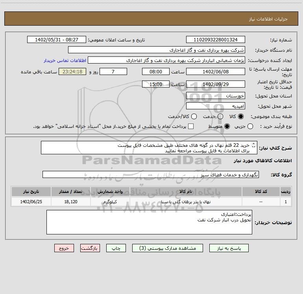
Task: Select the خدمت radio button
Action: click(220, 116)
